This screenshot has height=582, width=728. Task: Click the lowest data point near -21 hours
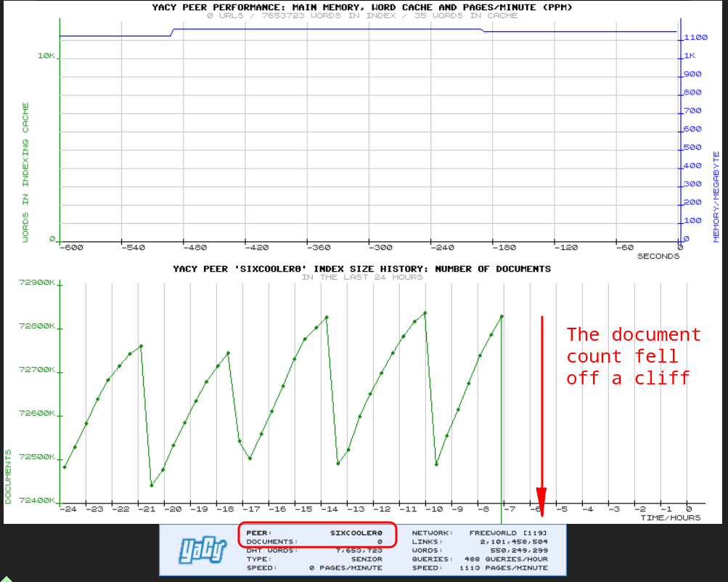pos(152,485)
